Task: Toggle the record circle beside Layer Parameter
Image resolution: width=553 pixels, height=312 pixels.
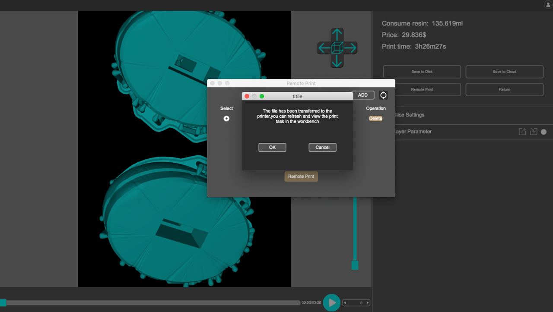Action: coord(543,132)
